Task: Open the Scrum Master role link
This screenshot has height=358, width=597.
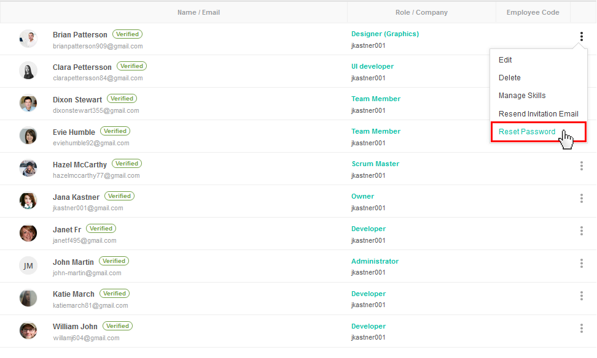Action: (x=375, y=164)
